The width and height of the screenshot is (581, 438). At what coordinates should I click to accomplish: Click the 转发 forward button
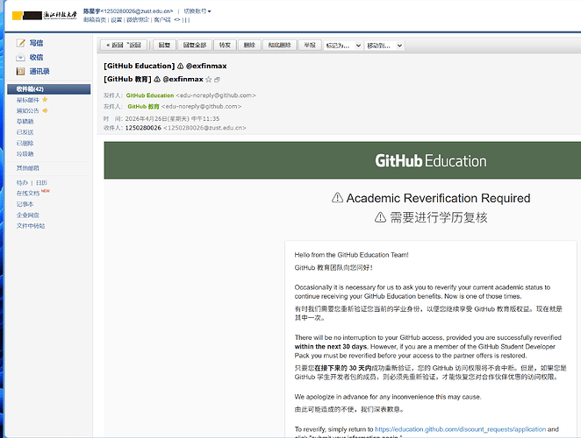[225, 46]
